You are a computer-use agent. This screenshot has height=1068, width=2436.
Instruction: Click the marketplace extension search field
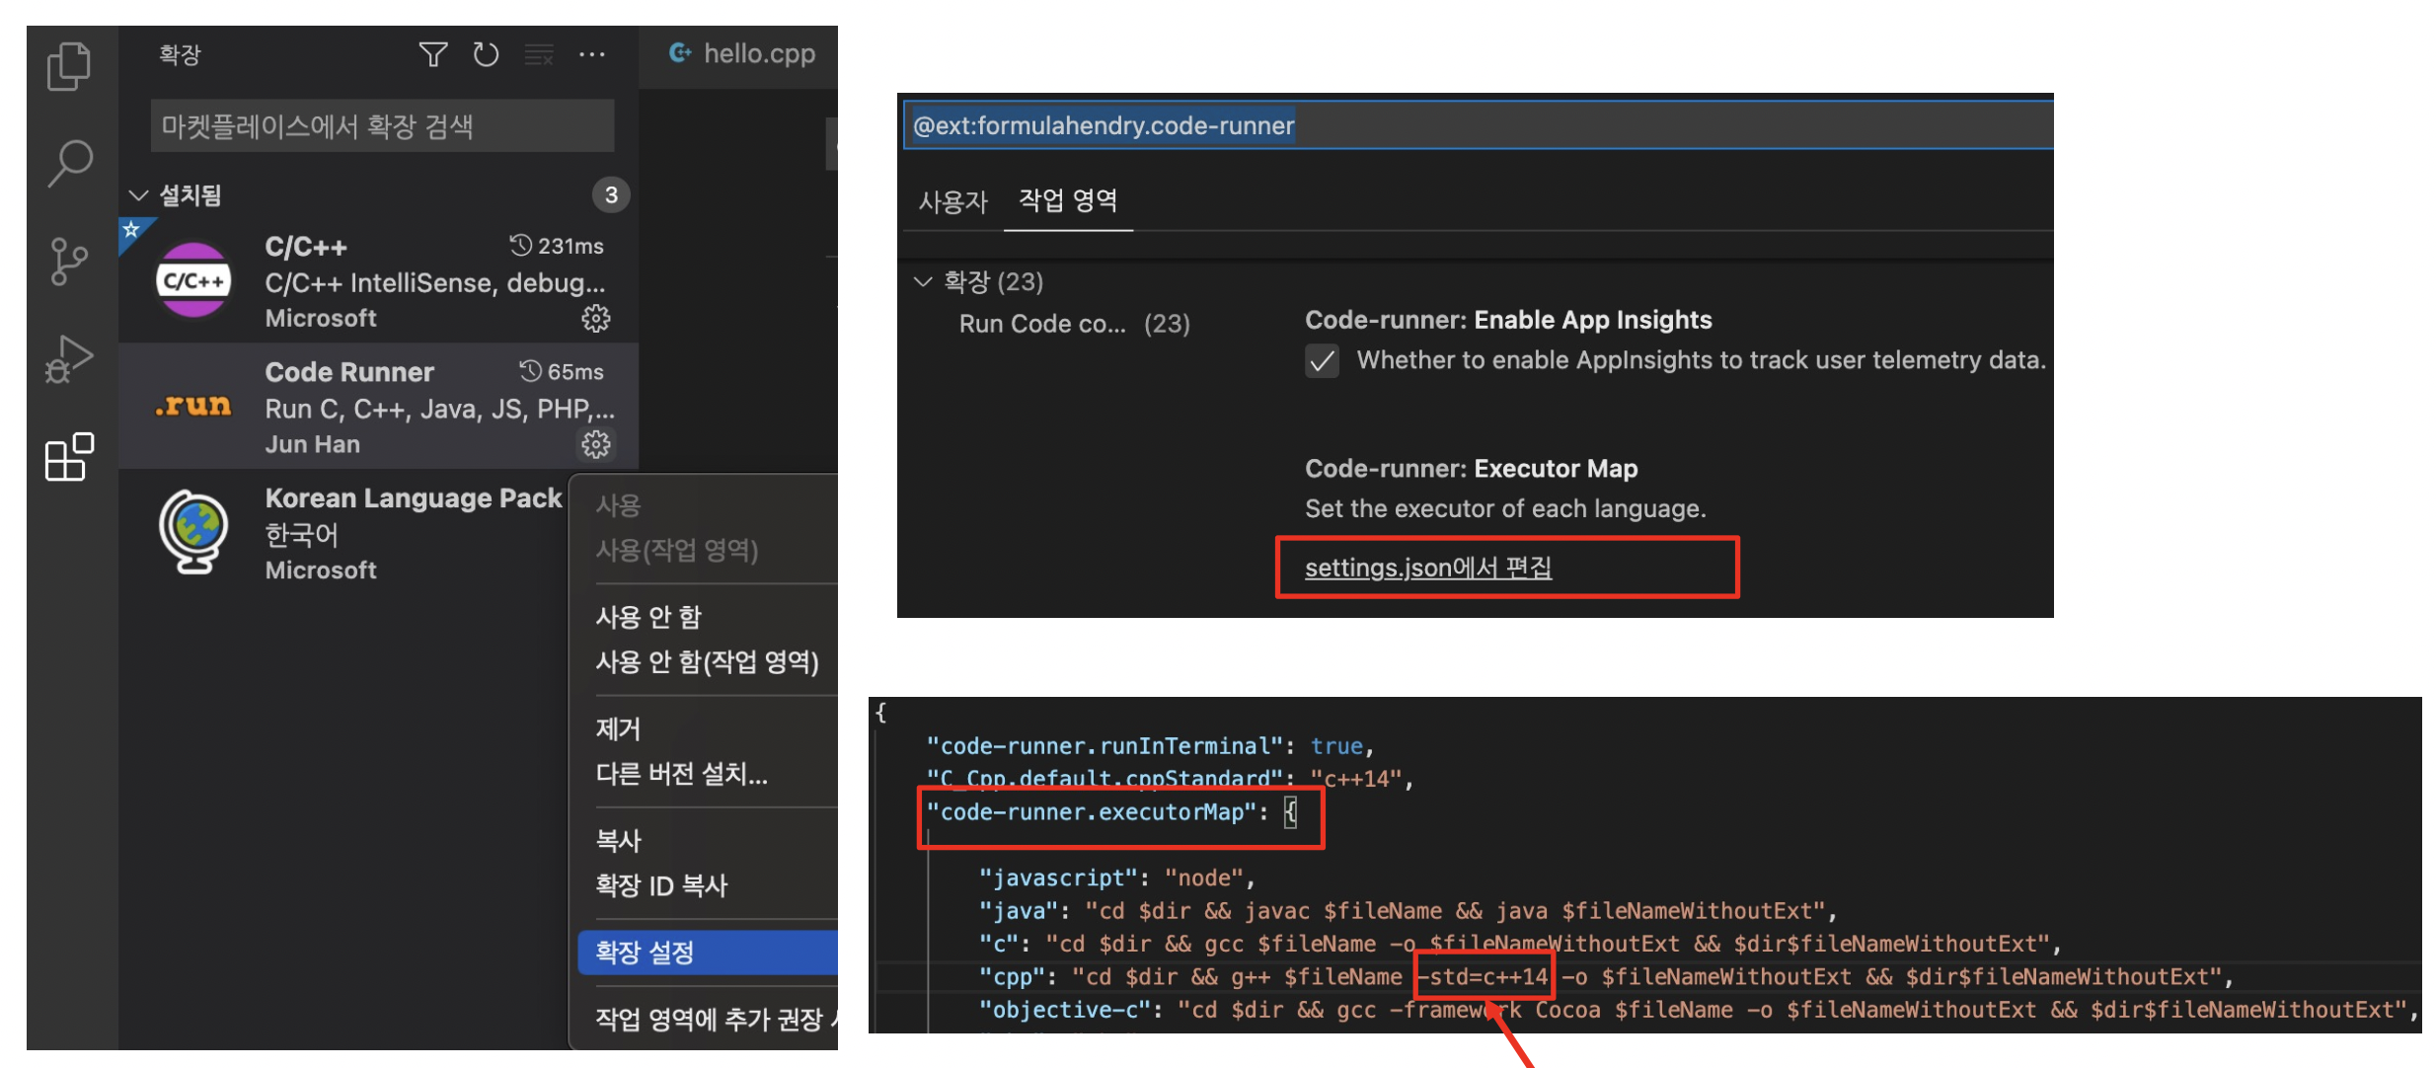(x=382, y=125)
